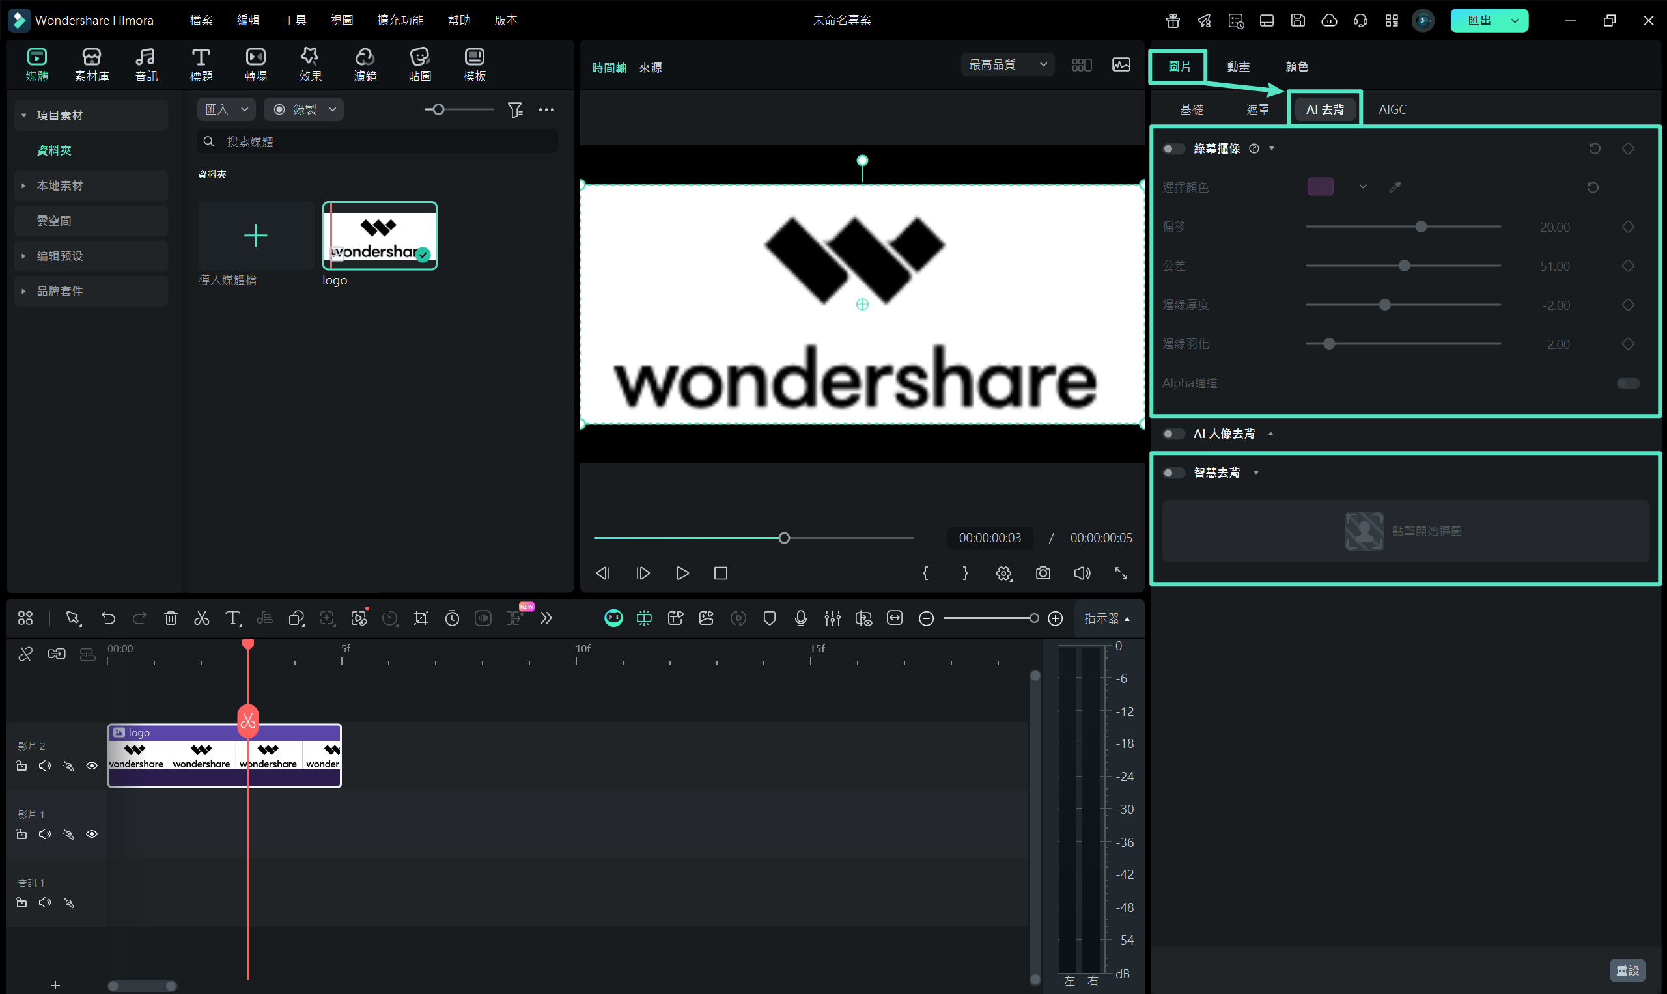Open the 最高品質 quality dropdown
The width and height of the screenshot is (1667, 994).
(x=1007, y=64)
